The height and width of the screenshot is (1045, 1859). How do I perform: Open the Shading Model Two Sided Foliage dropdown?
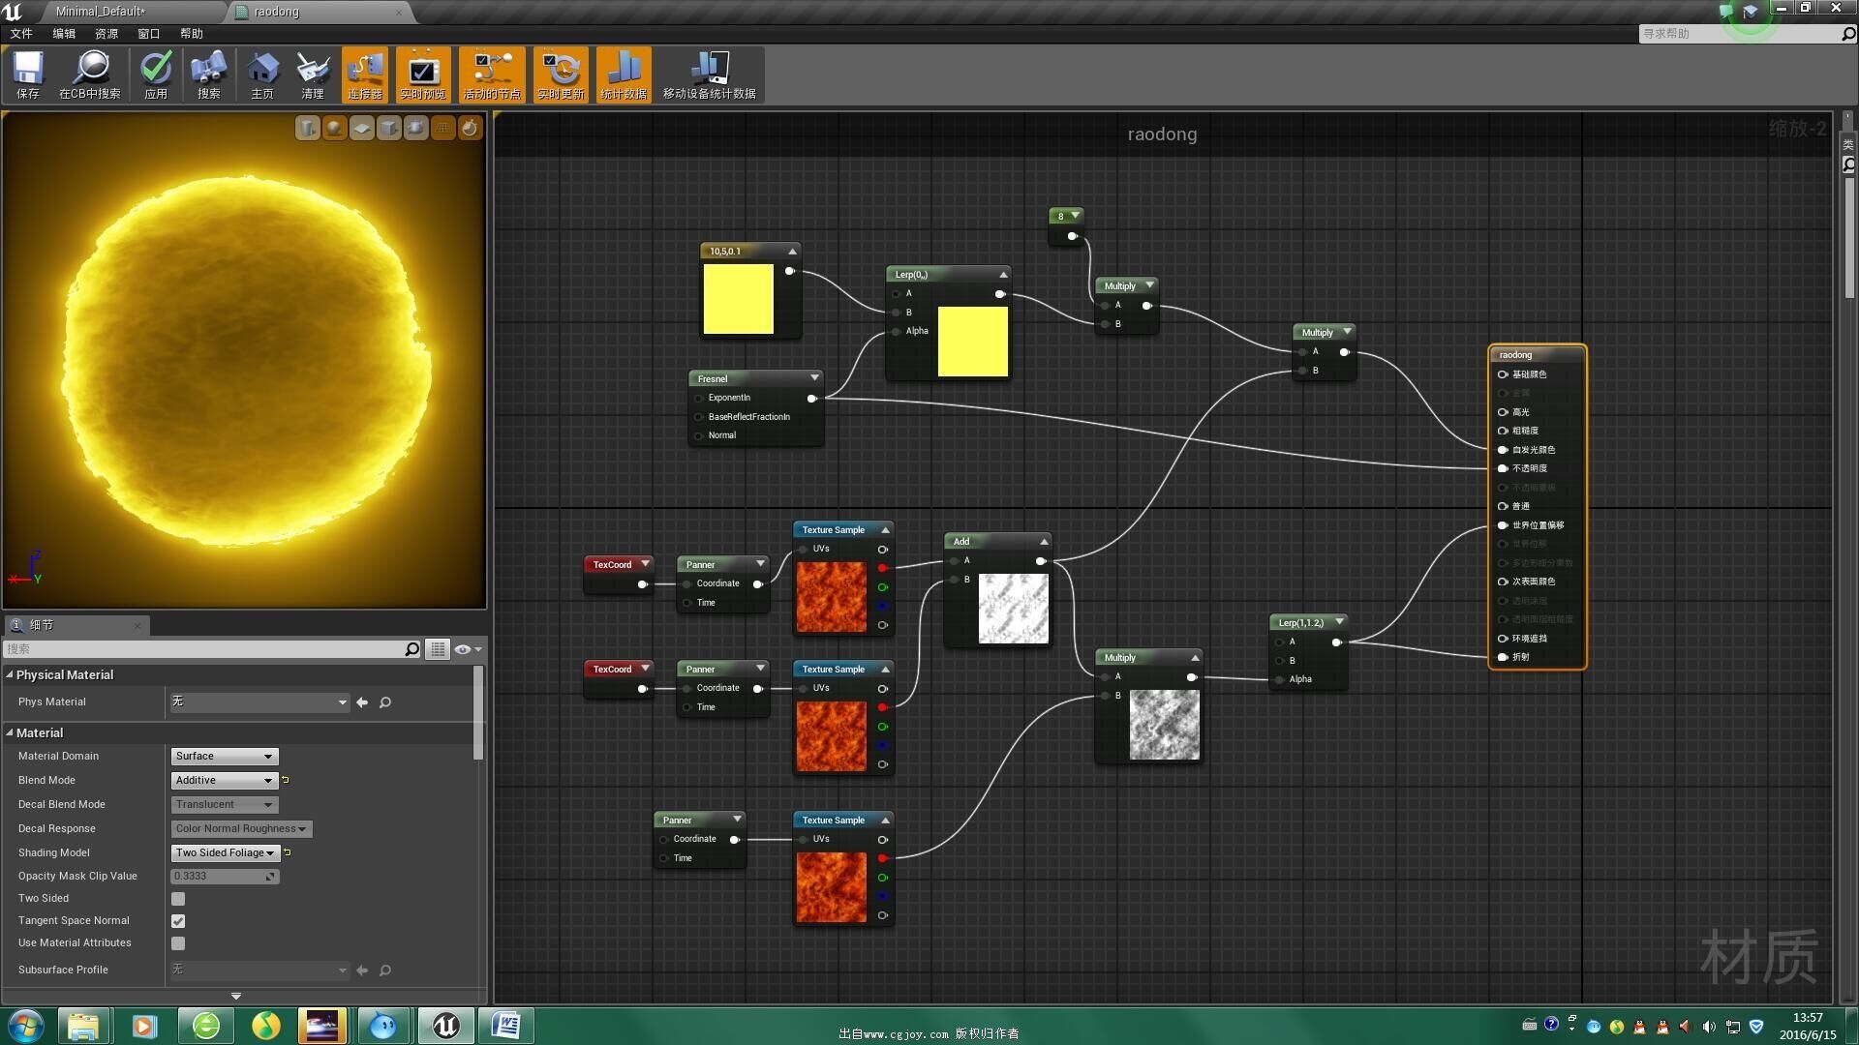[x=226, y=852]
